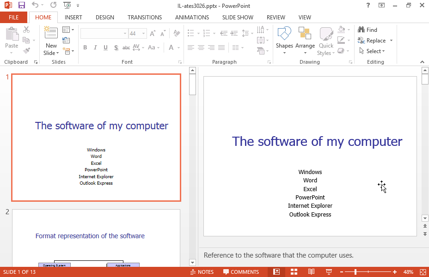
Task: Click the Reset slide icon
Action: (x=66, y=40)
